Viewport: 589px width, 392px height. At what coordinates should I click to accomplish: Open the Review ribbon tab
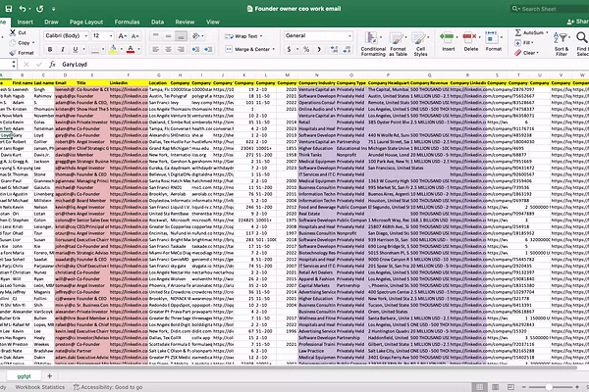(185, 22)
